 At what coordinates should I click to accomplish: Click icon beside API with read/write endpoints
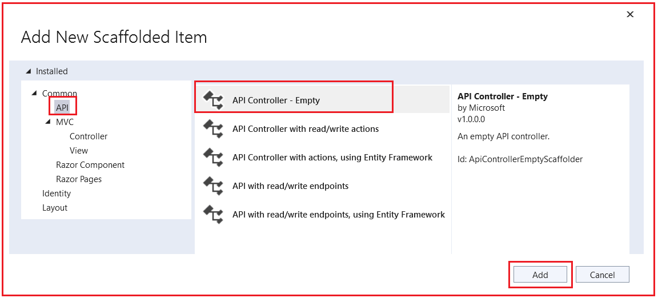click(x=213, y=186)
